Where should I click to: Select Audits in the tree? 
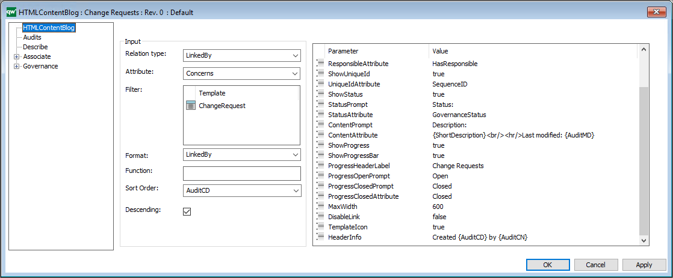pos(32,37)
